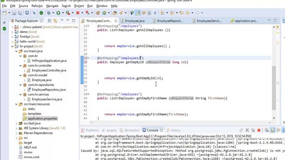Open the terminal console toolbar icon
285x160 pixels.
(27, 13)
